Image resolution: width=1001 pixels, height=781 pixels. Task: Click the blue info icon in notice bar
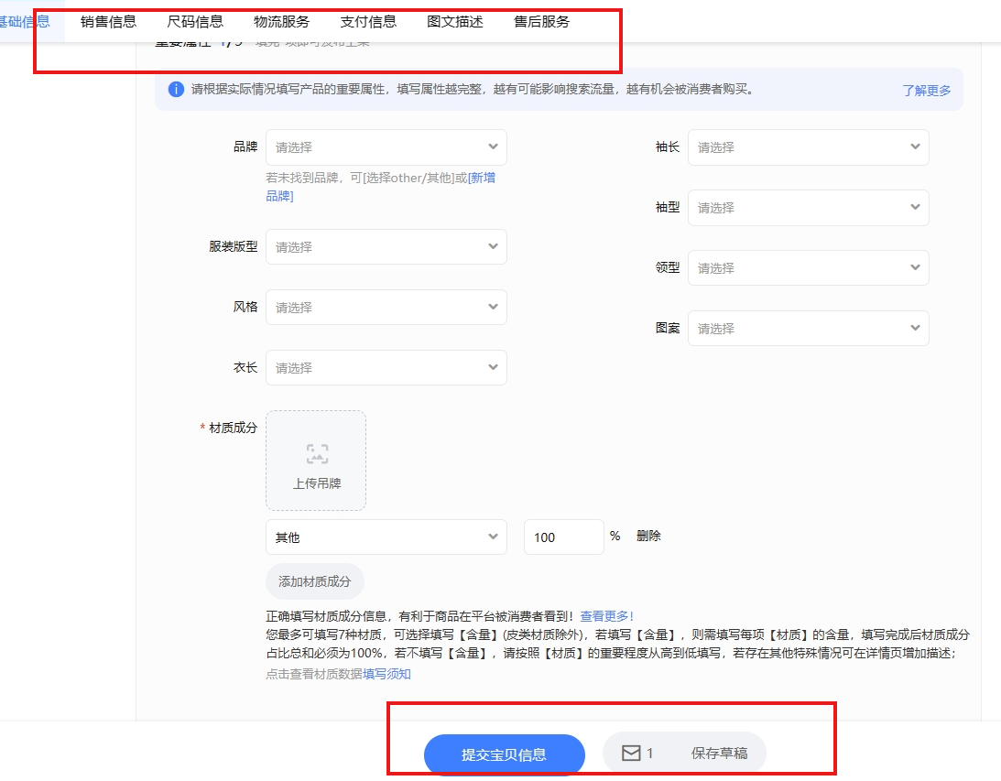tap(176, 90)
